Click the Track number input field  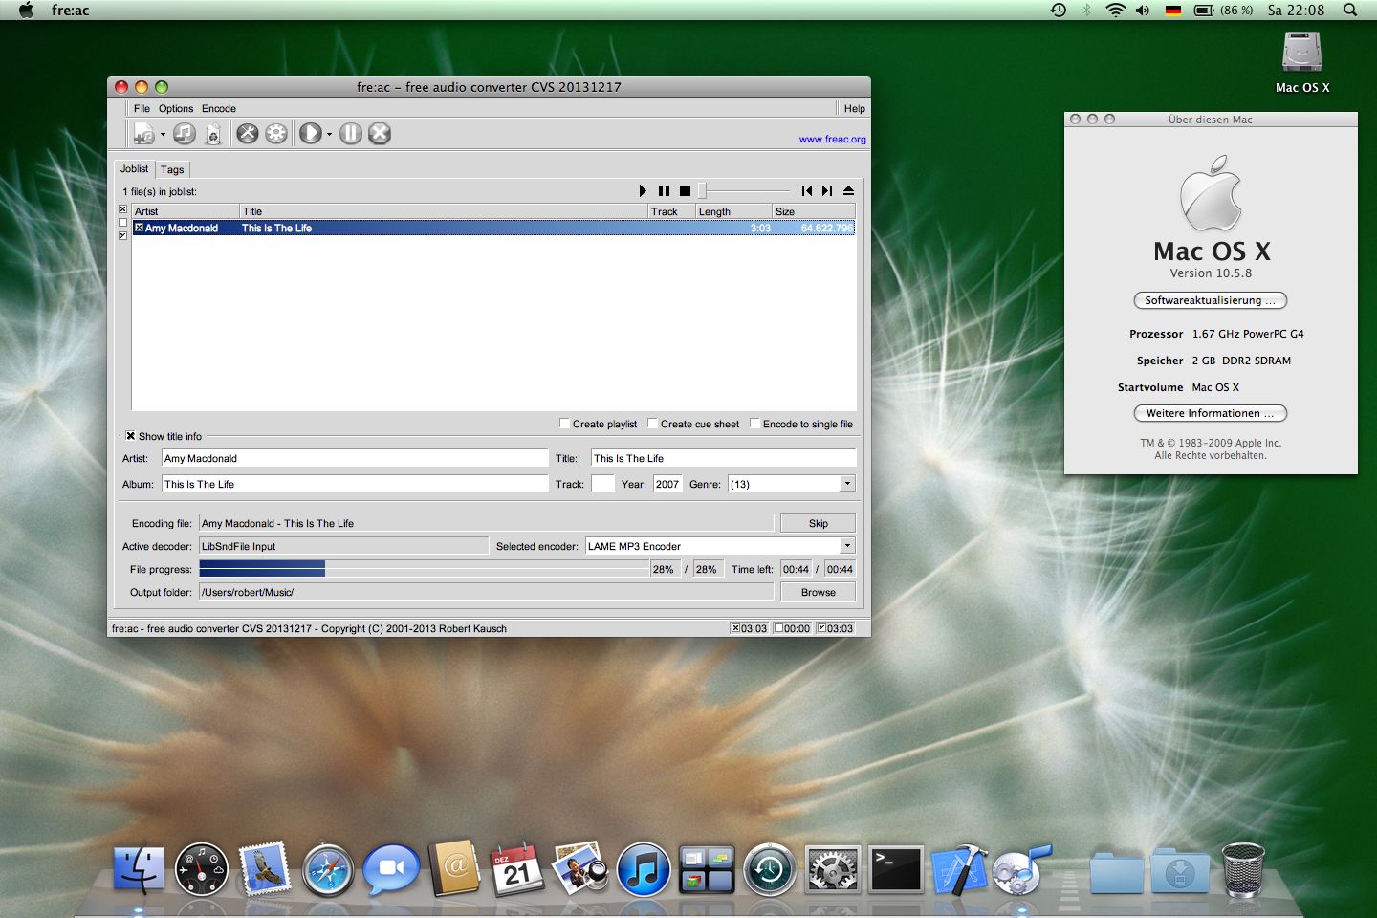602,484
